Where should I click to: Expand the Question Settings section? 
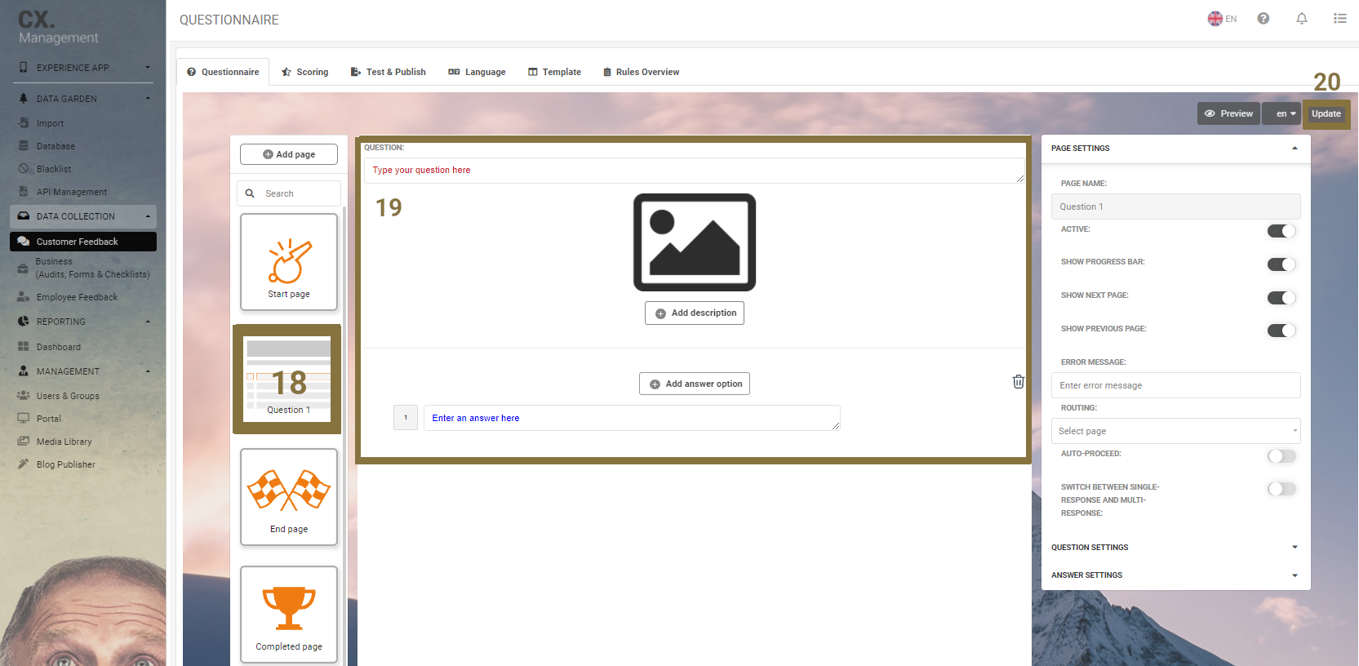[x=1175, y=547]
